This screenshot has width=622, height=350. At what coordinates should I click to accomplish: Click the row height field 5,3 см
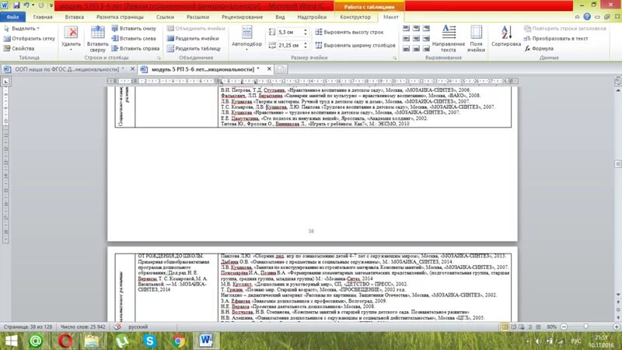(289, 32)
